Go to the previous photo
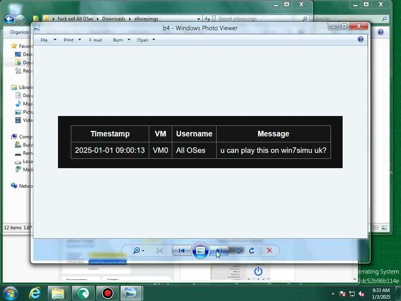The image size is (401, 301). (x=182, y=250)
